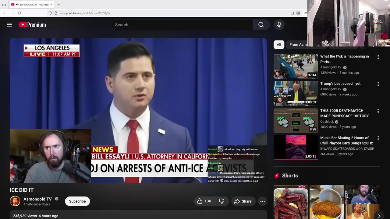Viewport: 390px width, 219px height.
Task: Open options for the Paris video
Action: (378, 57)
